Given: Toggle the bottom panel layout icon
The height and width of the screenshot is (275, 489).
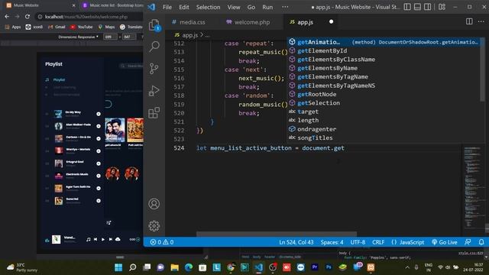Looking at the screenshot, I should [417, 7].
